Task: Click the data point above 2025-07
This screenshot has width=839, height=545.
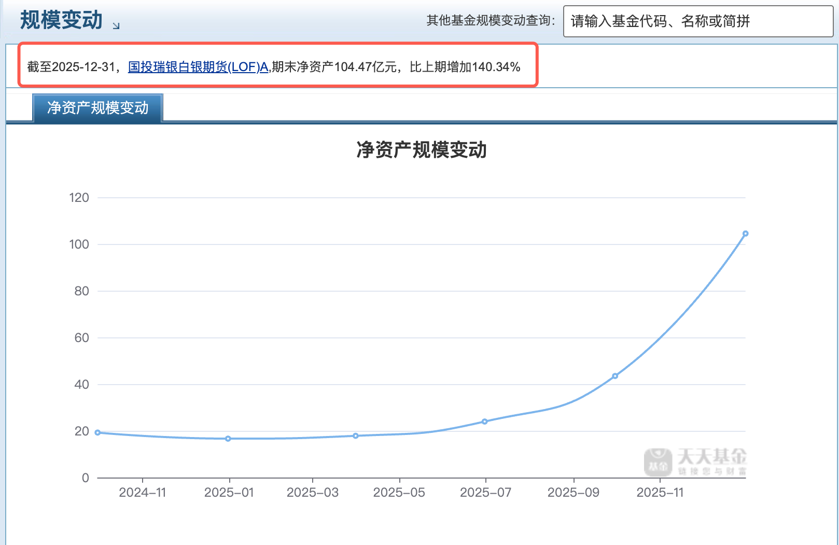Action: click(485, 421)
